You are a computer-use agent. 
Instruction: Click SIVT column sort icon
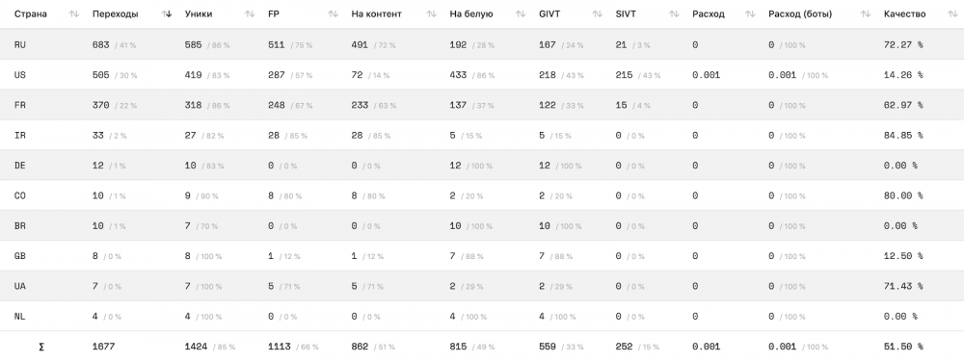pos(674,14)
